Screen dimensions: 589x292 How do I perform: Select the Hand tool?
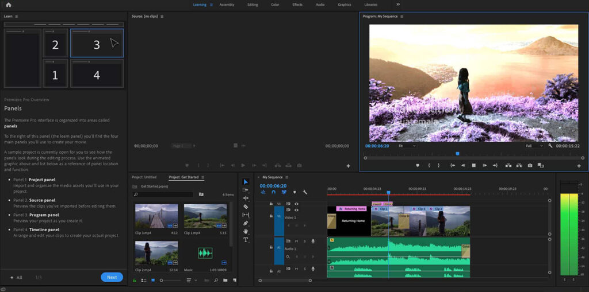coord(246,231)
